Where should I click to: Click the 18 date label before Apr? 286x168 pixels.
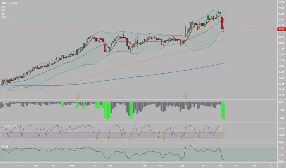pyautogui.click(x=18, y=166)
